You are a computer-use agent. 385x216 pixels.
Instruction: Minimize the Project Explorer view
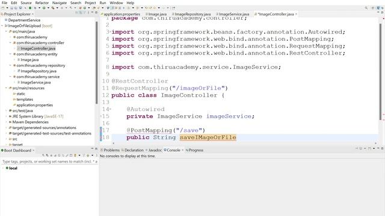pyautogui.click(x=92, y=12)
